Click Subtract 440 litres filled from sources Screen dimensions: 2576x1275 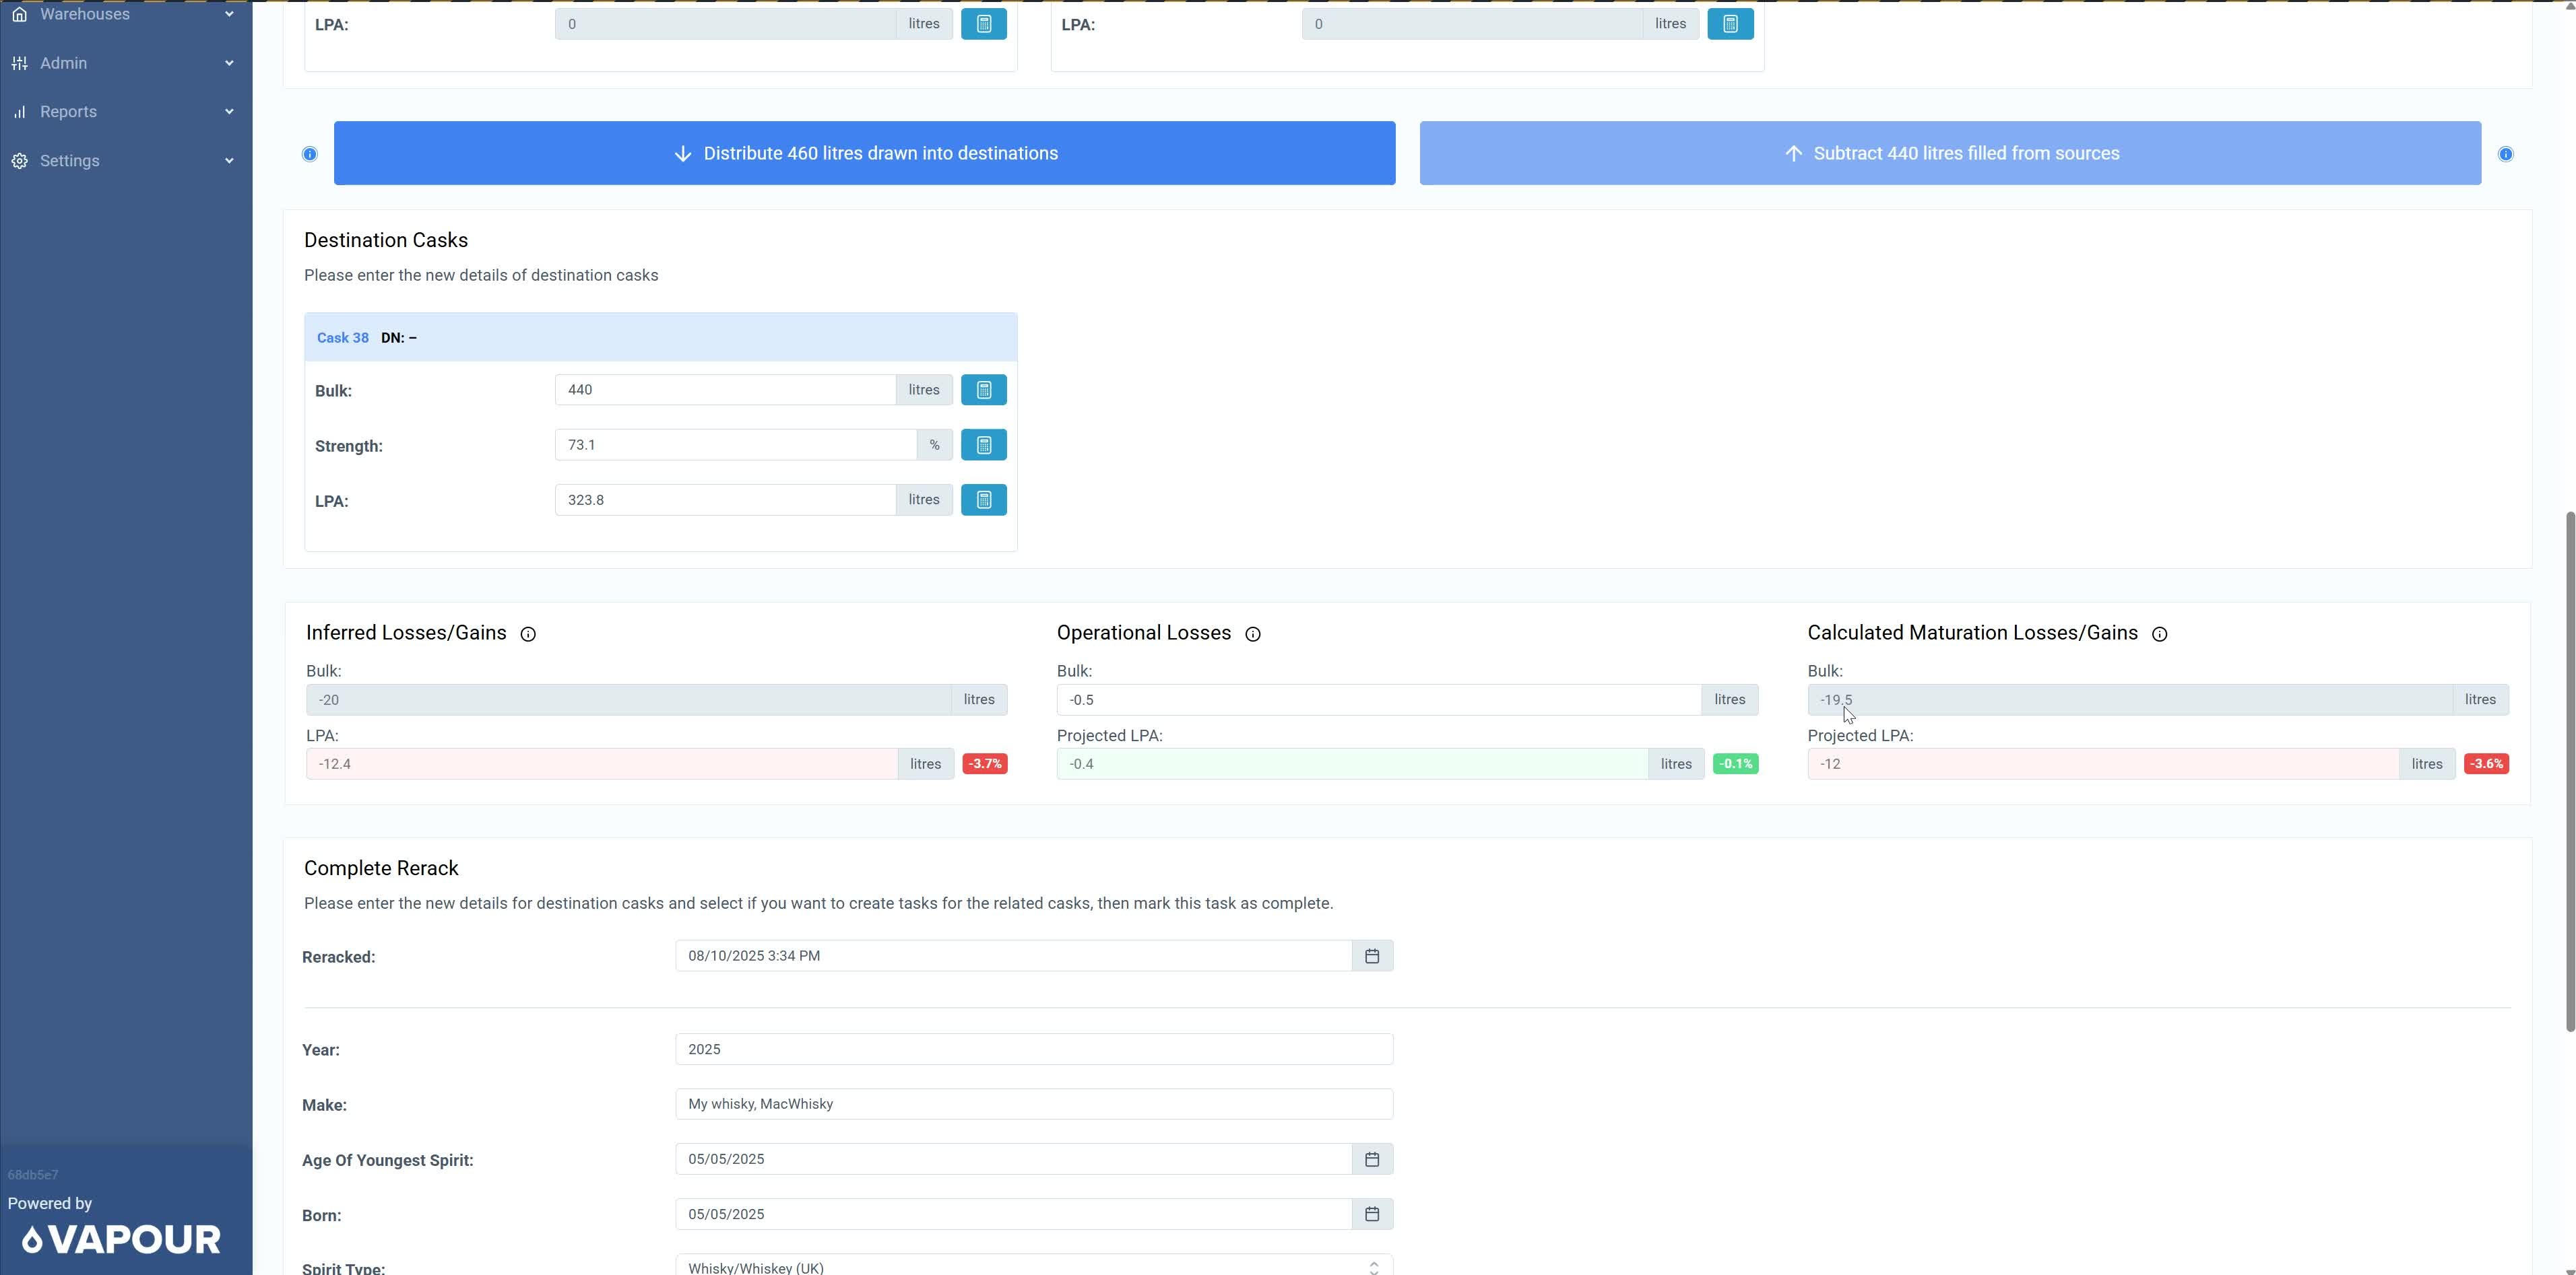1949,154
